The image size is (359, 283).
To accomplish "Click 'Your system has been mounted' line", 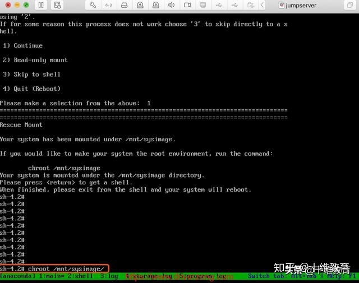I will point(88,140).
